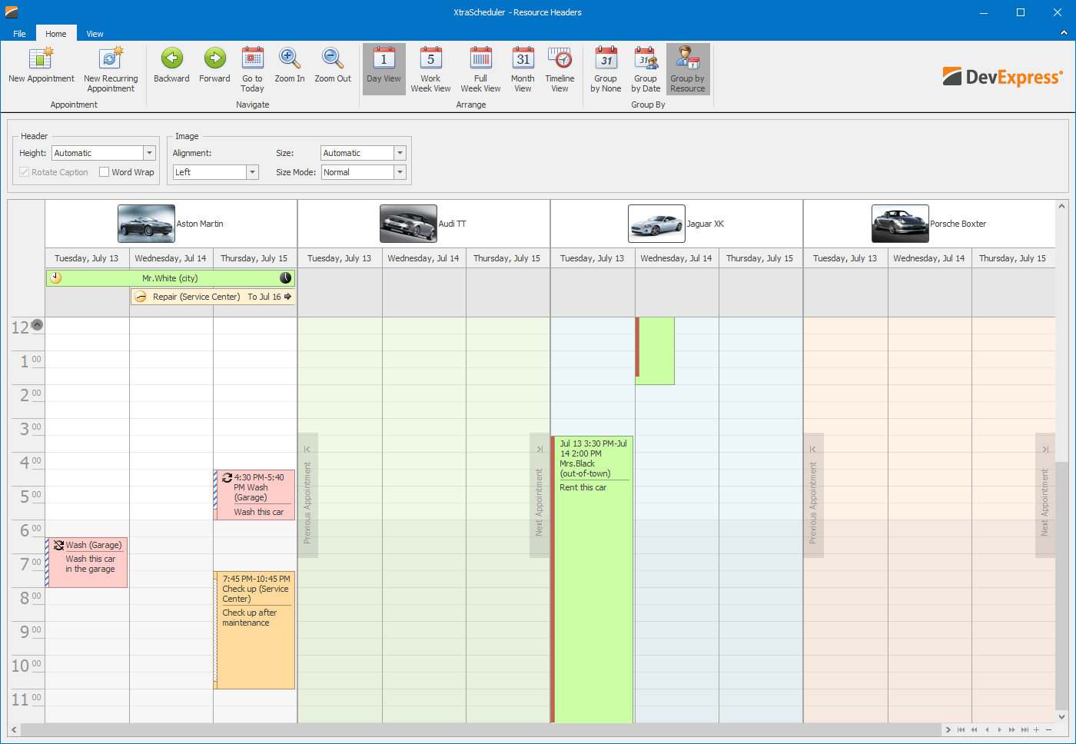Go to previous resource
Viewport: 1076px width, 744px height.
point(987,730)
